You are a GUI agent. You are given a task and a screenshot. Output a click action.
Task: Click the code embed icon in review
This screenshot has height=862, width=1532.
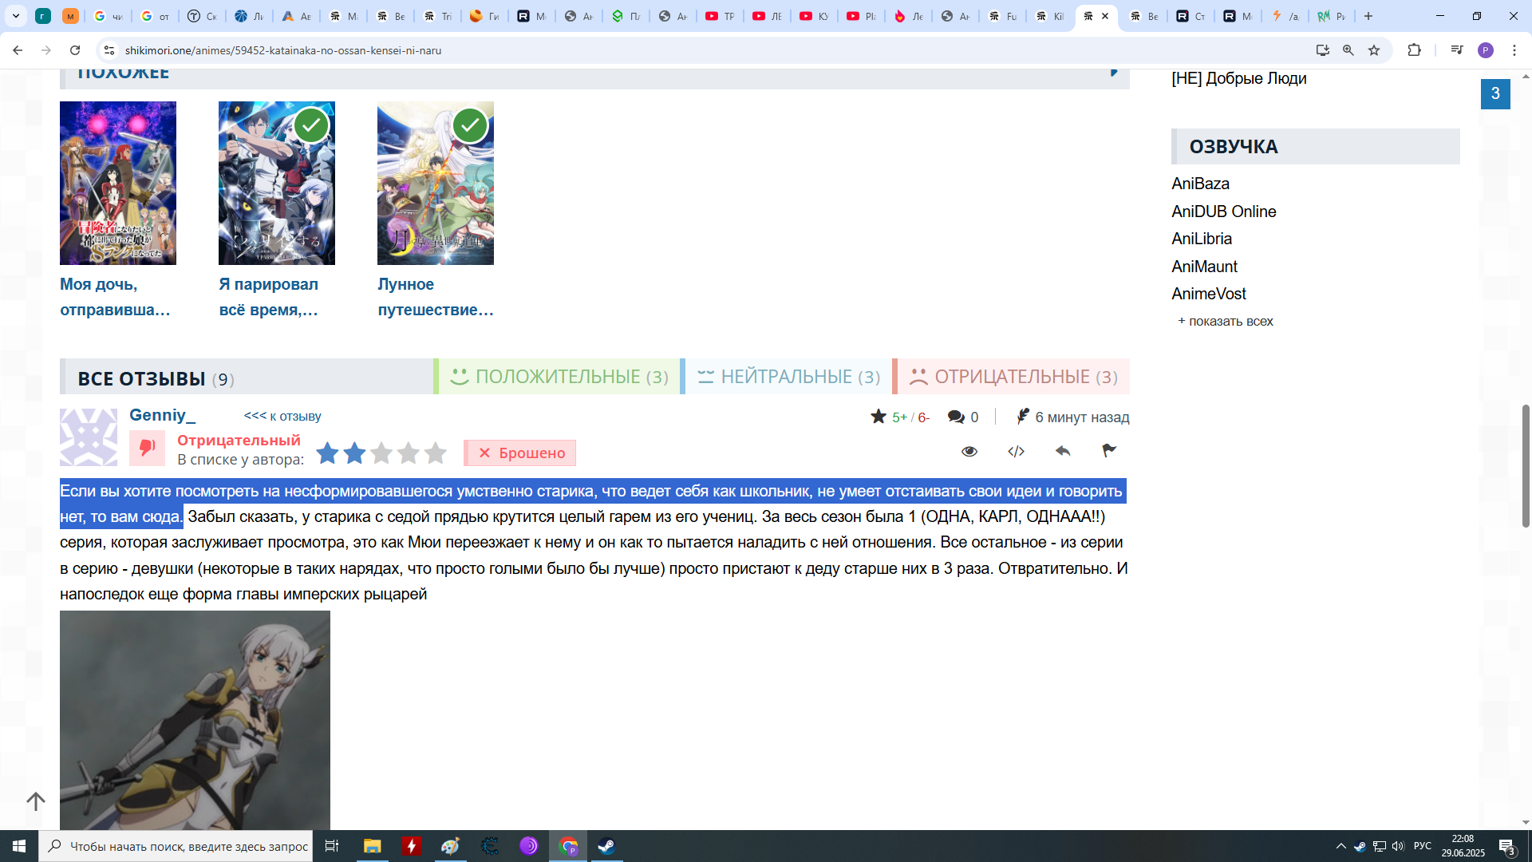click(1016, 452)
